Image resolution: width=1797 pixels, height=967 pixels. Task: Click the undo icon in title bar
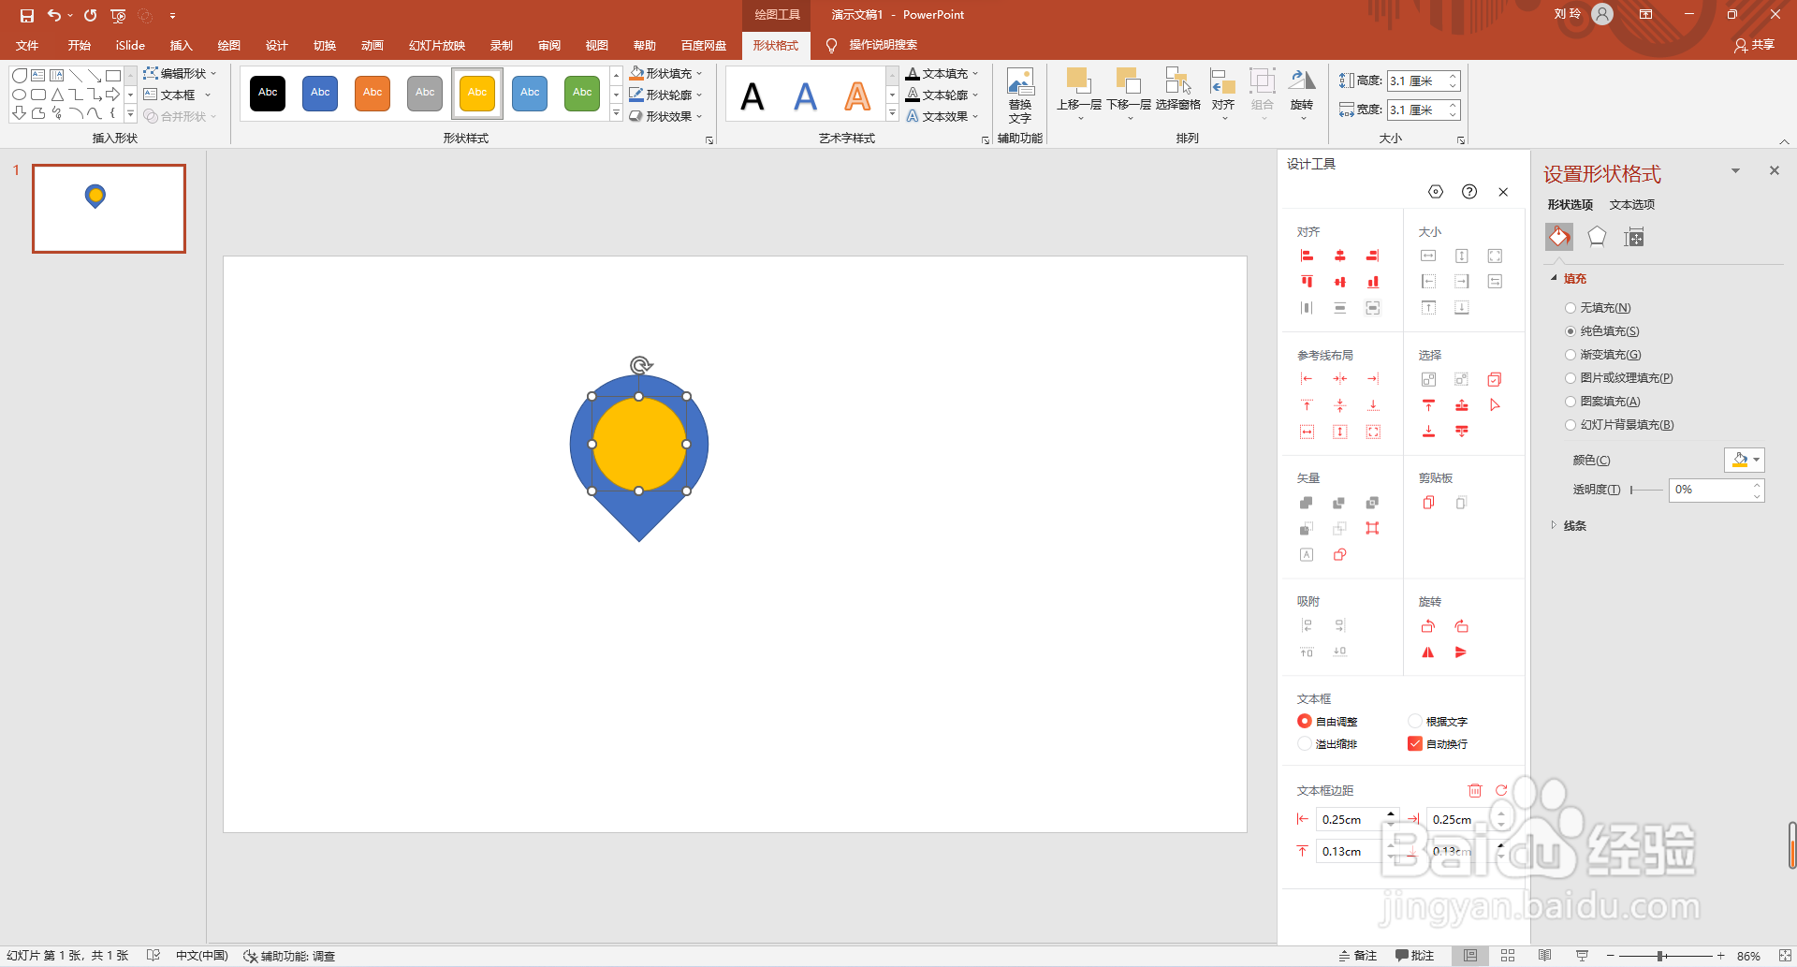54,15
